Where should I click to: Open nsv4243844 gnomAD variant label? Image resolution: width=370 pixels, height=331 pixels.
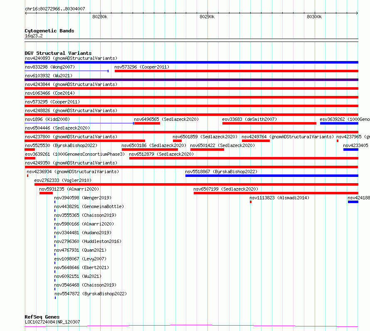point(71,84)
